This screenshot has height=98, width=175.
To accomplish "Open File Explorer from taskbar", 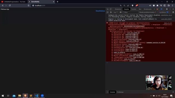I will pos(20,96).
